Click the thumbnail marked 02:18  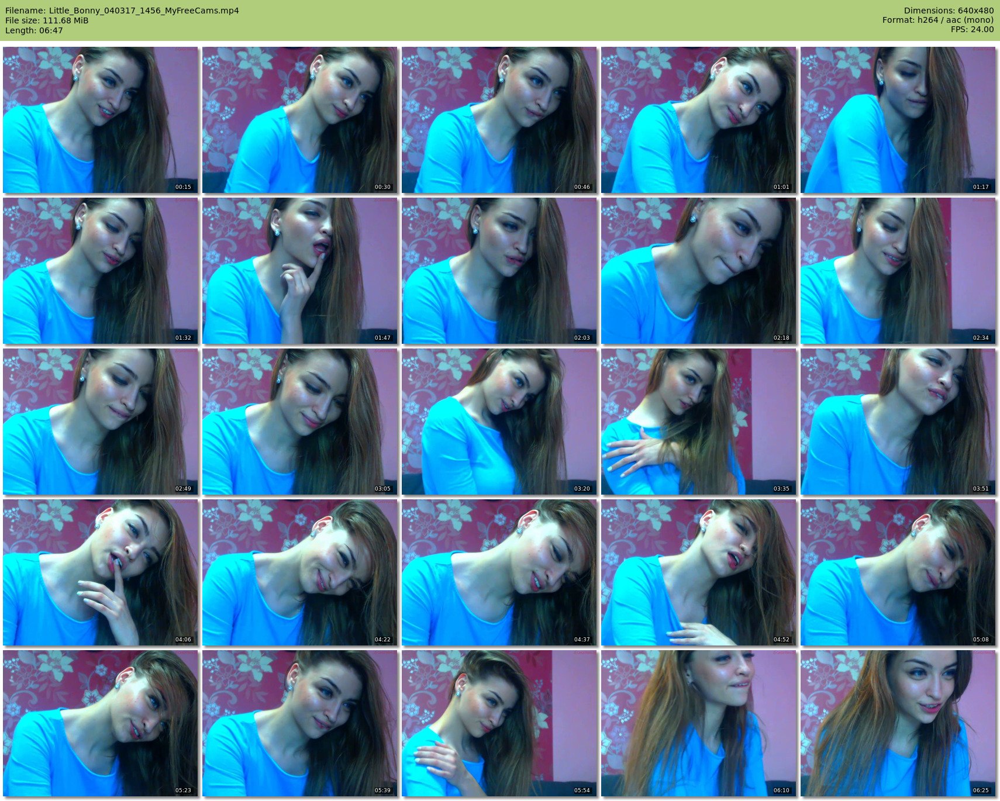click(698, 271)
